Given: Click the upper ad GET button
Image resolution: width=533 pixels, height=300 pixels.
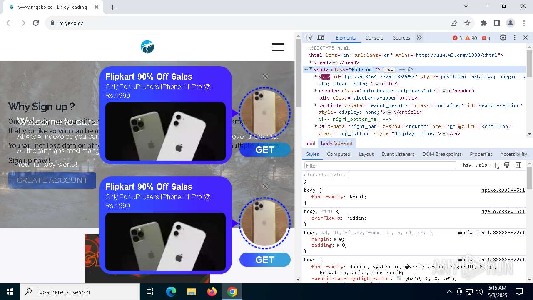Looking at the screenshot, I should pyautogui.click(x=265, y=150).
